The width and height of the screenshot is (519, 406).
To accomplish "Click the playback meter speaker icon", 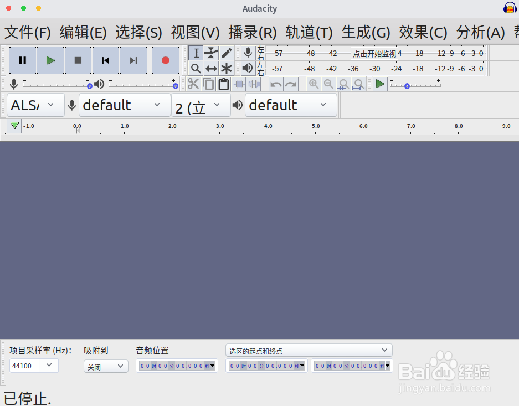I will [x=248, y=69].
